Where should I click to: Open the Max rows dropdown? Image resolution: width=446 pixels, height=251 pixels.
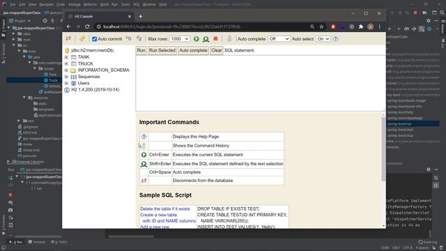point(180,39)
